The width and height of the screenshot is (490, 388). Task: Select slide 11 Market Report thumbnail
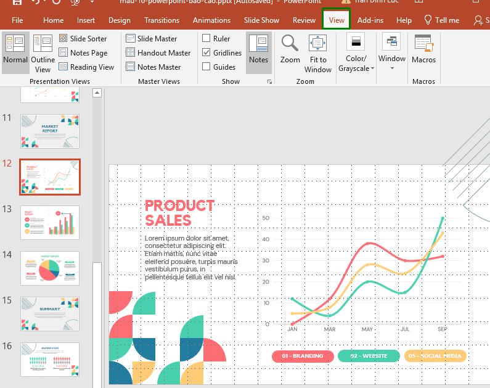(50, 131)
